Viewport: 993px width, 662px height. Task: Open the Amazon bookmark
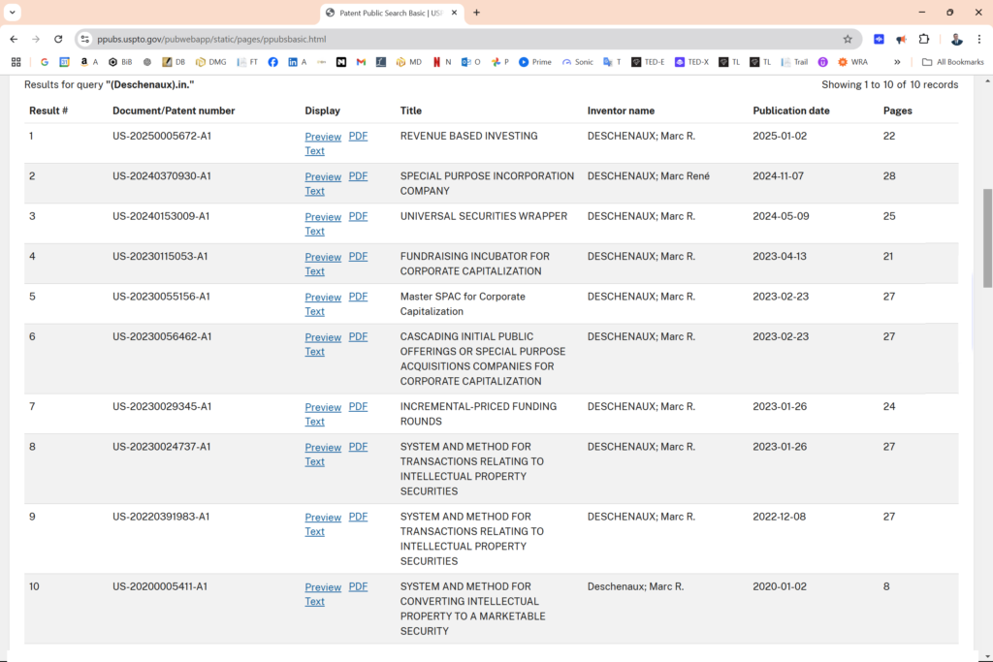coord(88,62)
